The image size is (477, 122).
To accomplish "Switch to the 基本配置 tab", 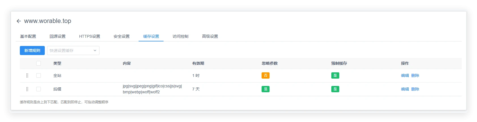I will [x=28, y=36].
